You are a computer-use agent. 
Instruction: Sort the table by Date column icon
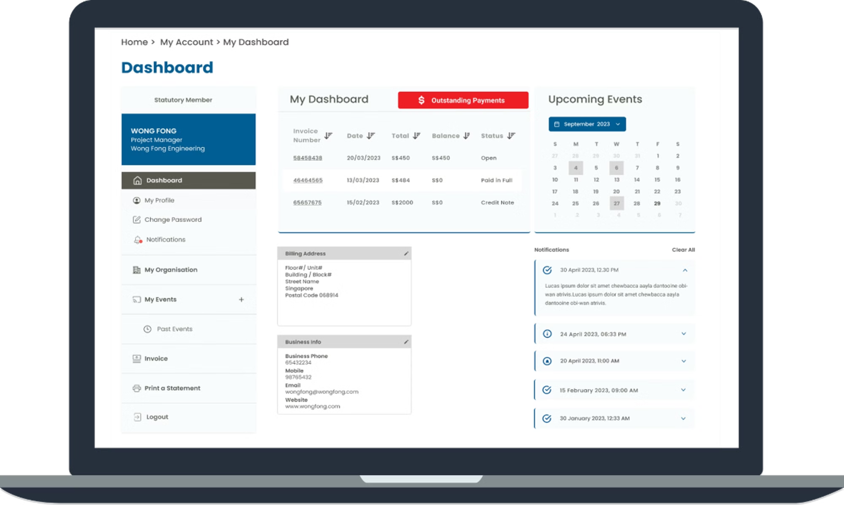[x=371, y=136]
